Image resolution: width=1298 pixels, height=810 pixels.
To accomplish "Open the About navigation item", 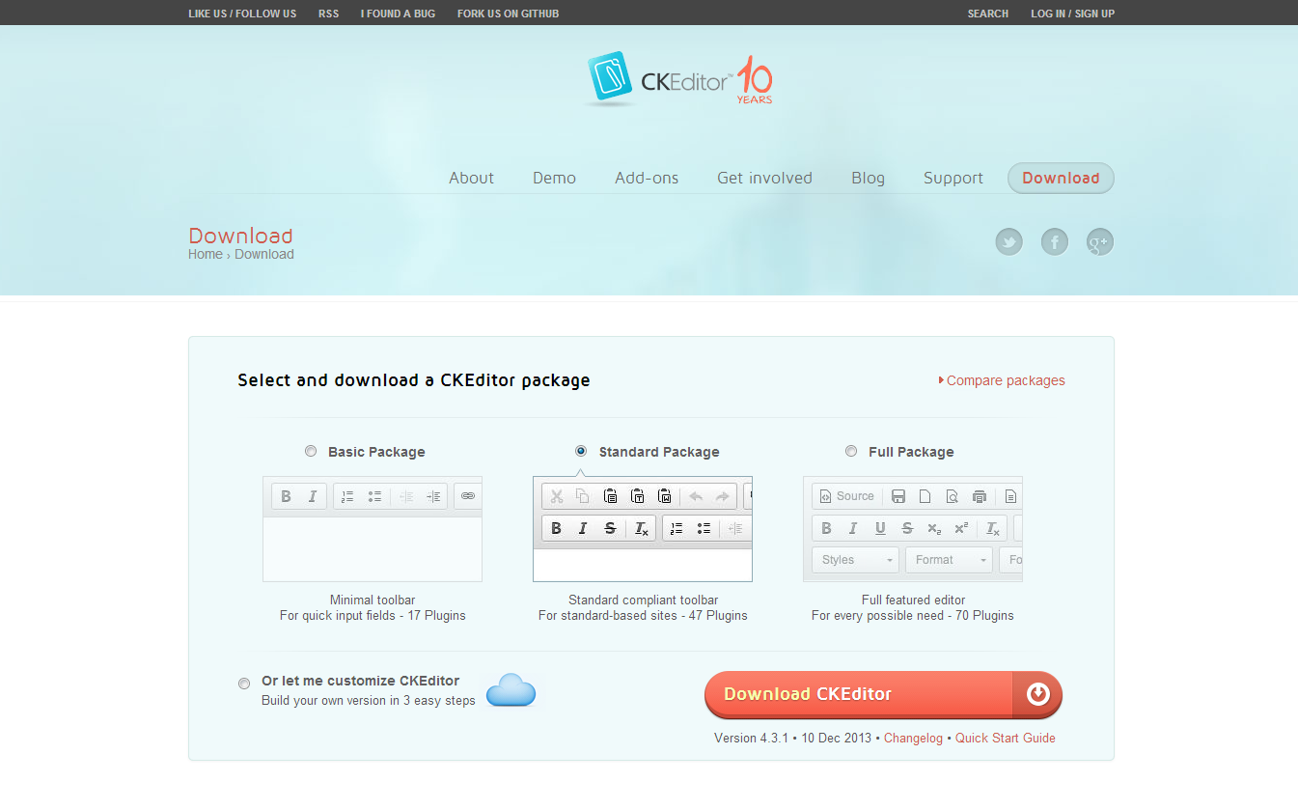I will tap(471, 178).
